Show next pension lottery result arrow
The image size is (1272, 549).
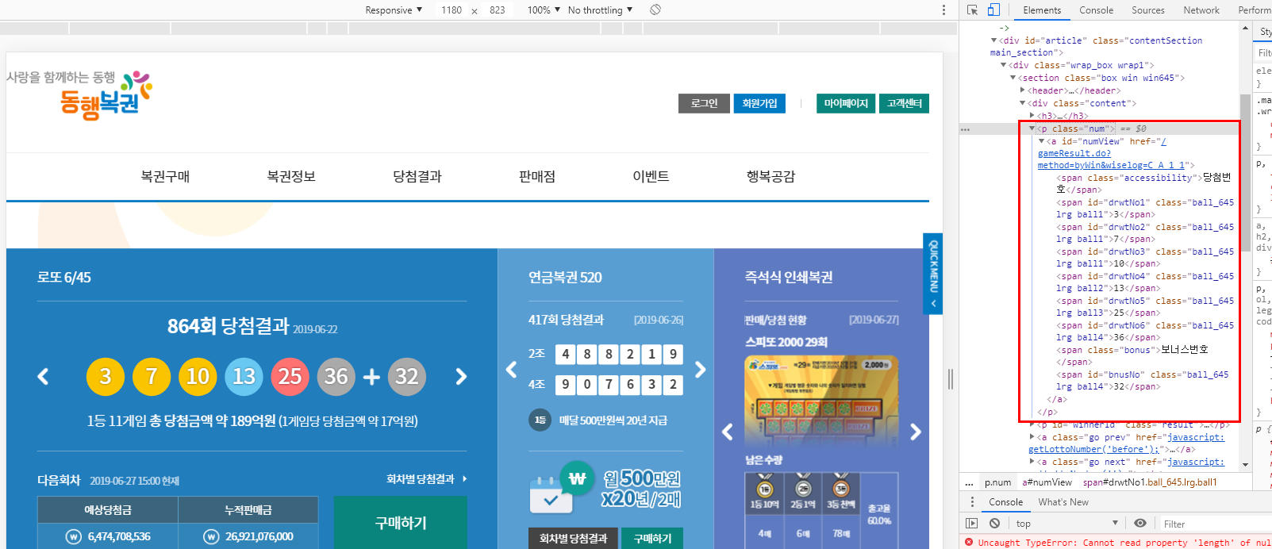(x=700, y=369)
